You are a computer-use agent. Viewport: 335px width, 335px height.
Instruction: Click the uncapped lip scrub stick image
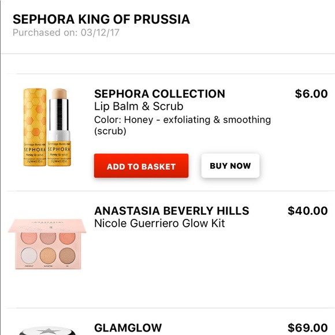(59, 127)
